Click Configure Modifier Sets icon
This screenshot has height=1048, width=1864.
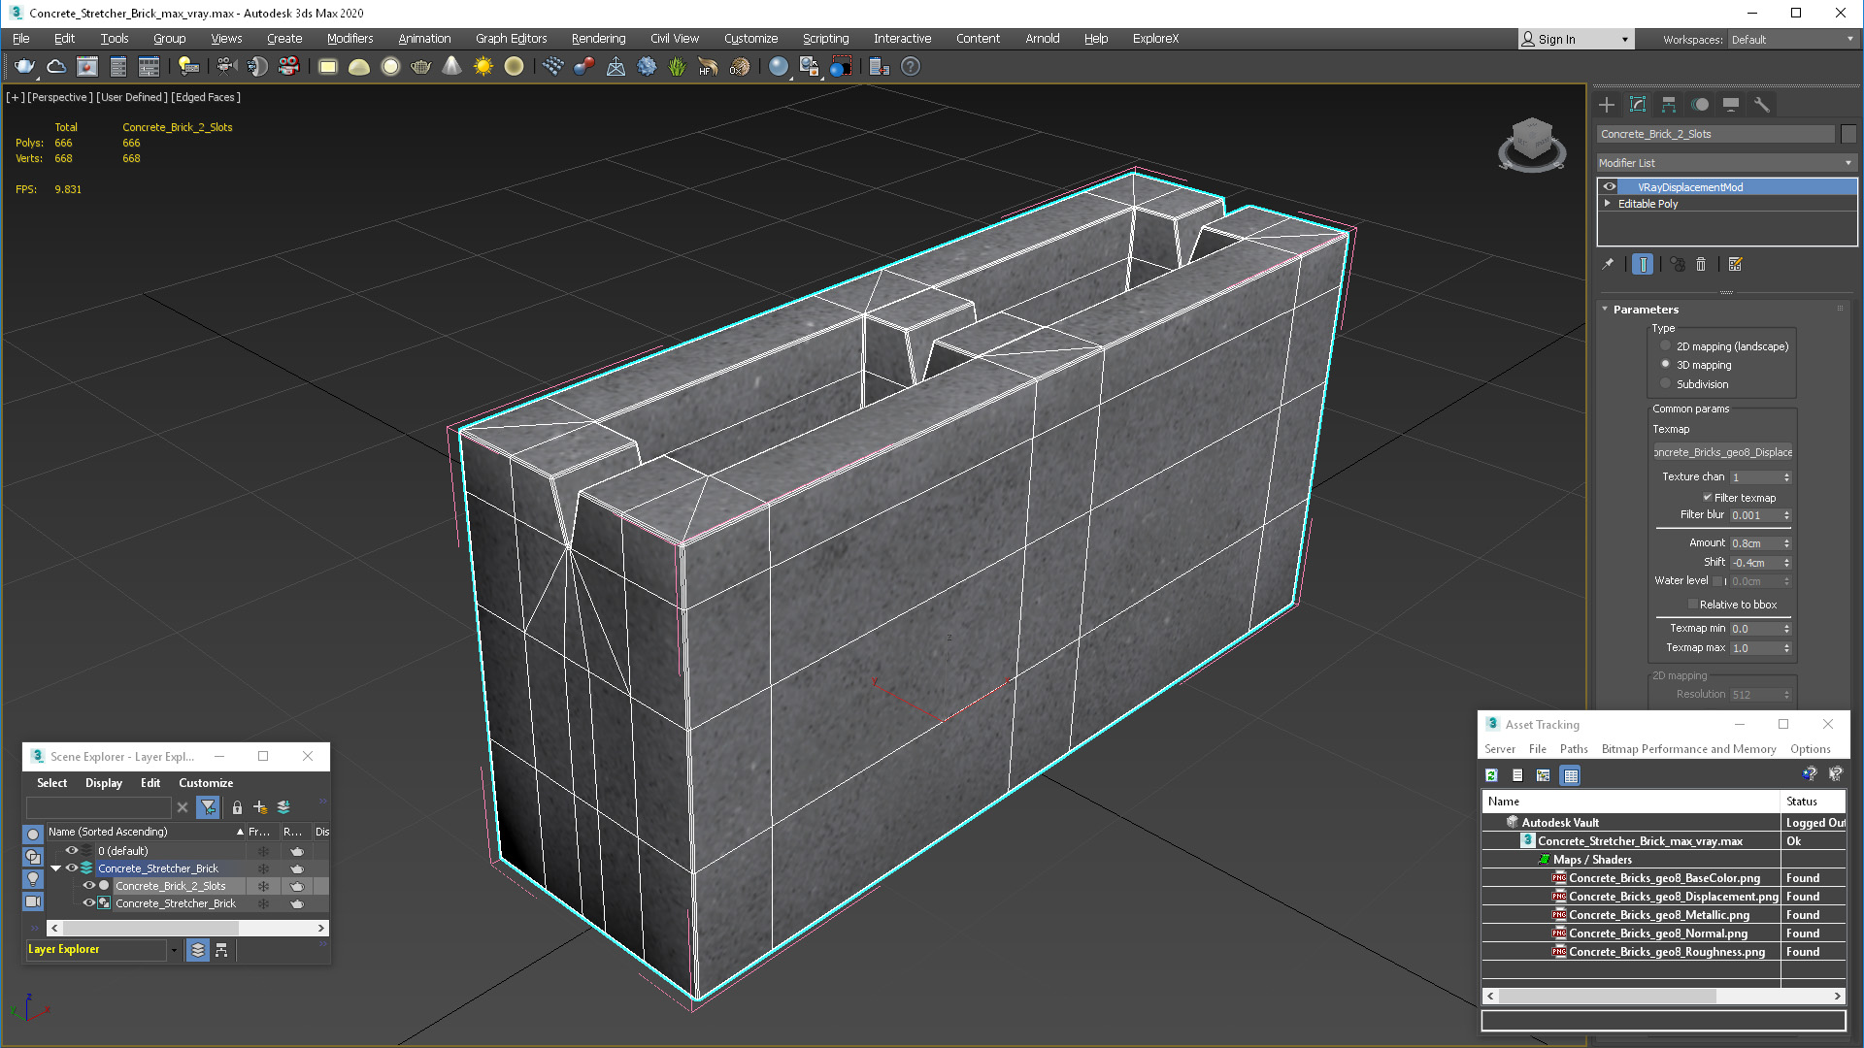[1736, 264]
